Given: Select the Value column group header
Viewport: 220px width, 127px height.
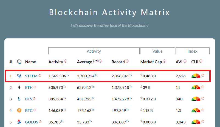Looking at the screenshot, I should click(157, 51).
